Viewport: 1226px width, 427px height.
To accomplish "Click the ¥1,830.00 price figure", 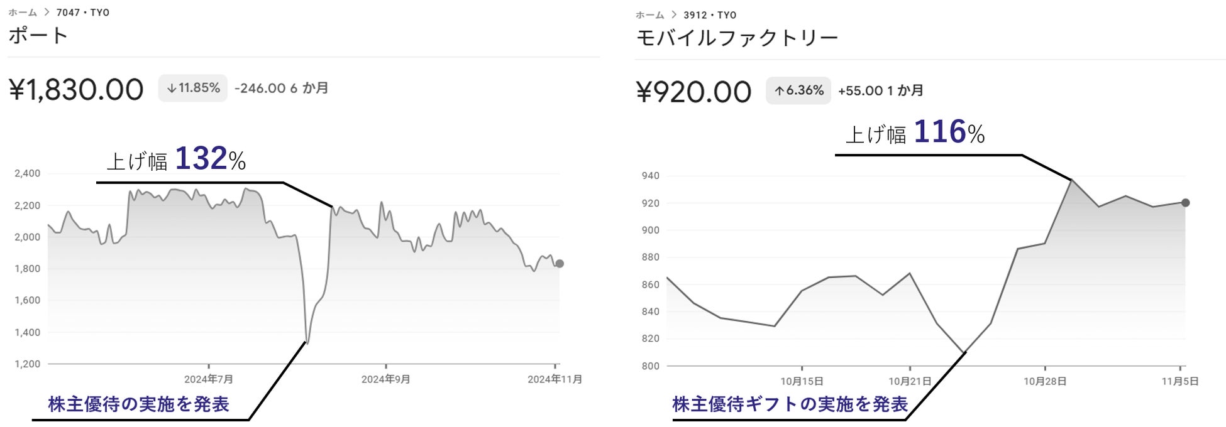I will coord(76,90).
